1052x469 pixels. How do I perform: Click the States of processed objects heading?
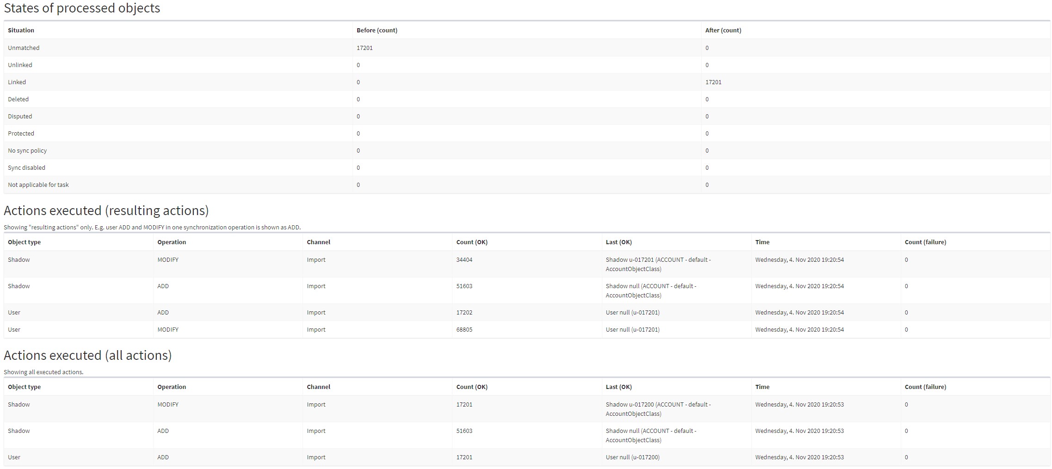[82, 8]
